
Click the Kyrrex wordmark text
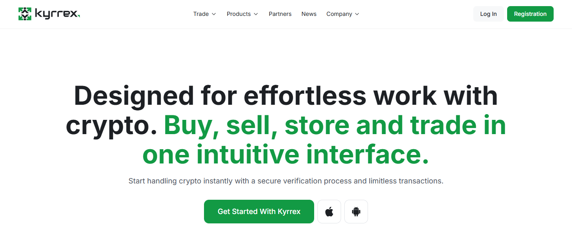click(57, 14)
